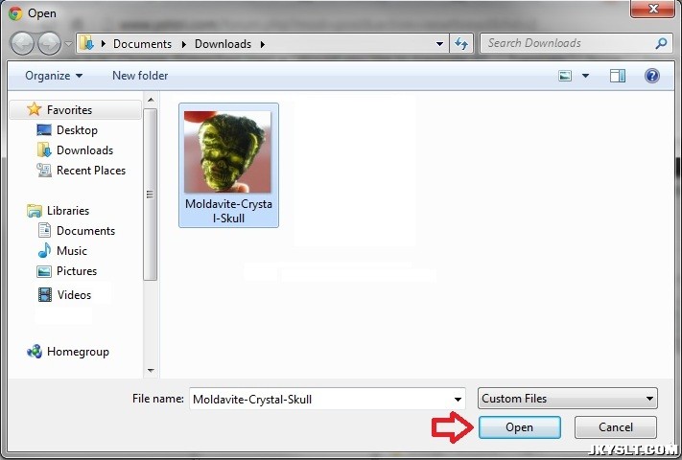
Task: Click the Documents library icon
Action: 44,230
